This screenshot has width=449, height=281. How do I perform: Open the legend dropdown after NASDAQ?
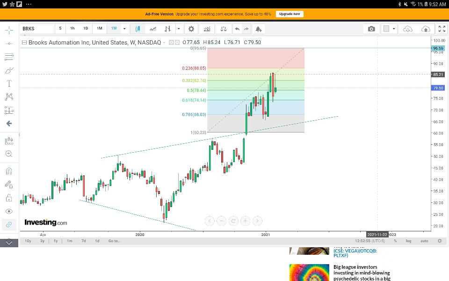(164, 43)
